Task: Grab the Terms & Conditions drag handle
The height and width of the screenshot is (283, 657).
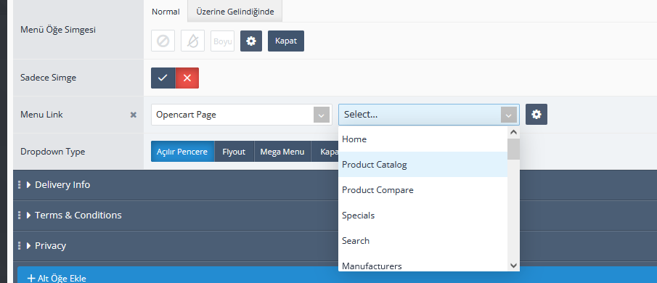Action: tap(20, 216)
